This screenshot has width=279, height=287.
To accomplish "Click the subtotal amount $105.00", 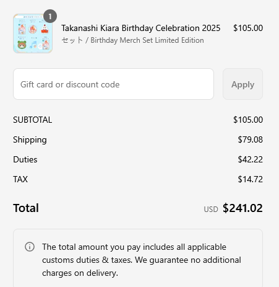I will [x=248, y=120].
